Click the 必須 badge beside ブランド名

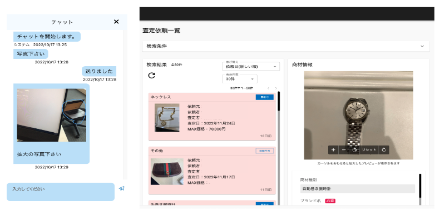point(330,201)
